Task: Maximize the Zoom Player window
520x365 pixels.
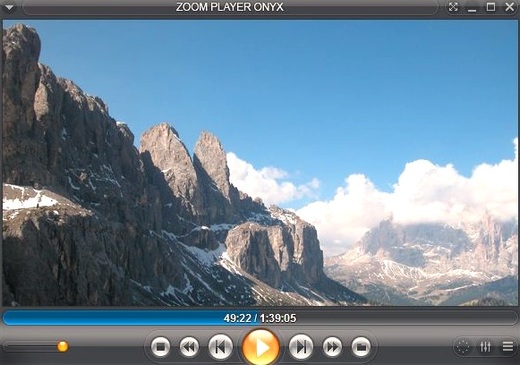Action: (x=490, y=7)
